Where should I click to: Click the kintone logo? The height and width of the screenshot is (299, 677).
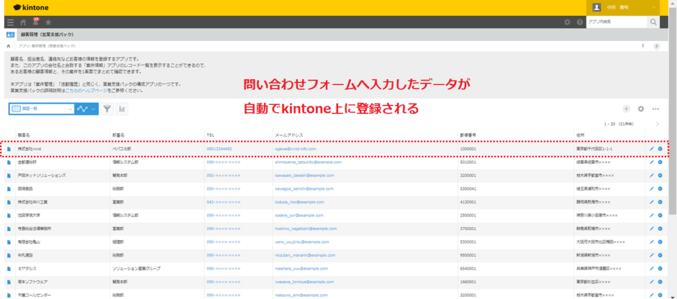(31, 7)
